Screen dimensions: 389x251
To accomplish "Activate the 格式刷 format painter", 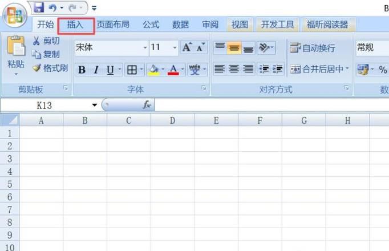I will coord(50,68).
